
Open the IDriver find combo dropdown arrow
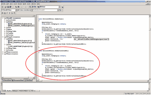(59, 7)
